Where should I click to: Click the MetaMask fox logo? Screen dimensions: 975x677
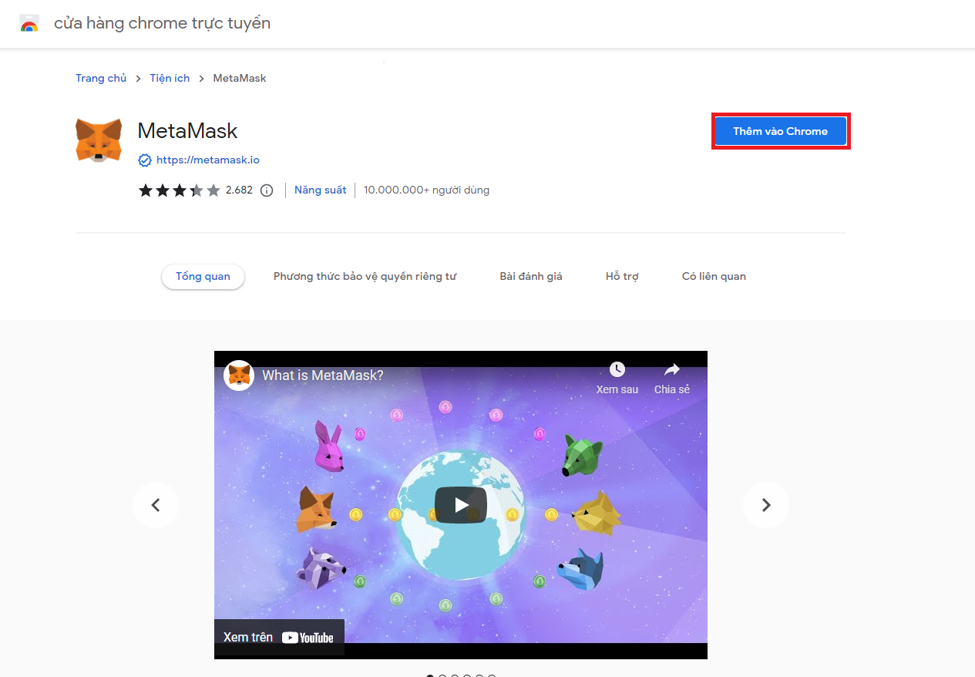click(x=98, y=140)
